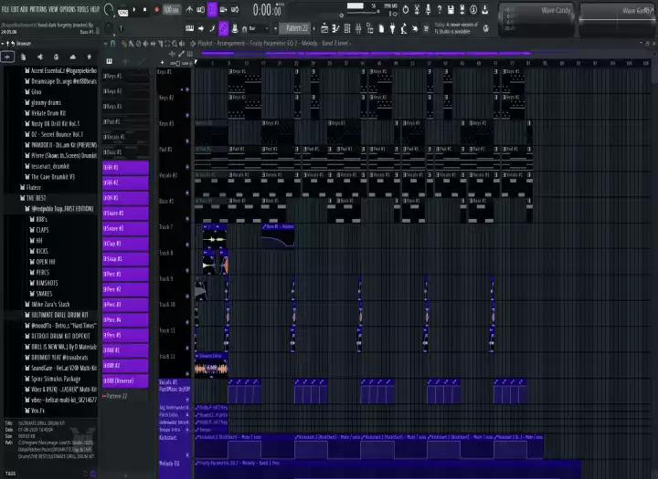Viewport: 658px width, 479px height.
Task: Click the star favorites icon in browser
Action: pos(88,57)
